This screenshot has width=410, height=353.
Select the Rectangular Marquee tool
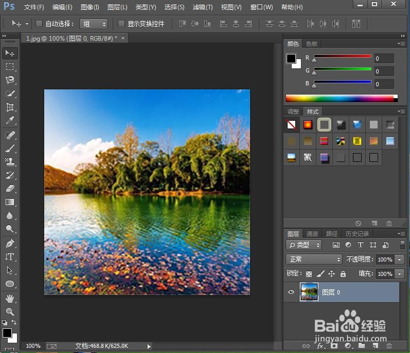pyautogui.click(x=10, y=67)
